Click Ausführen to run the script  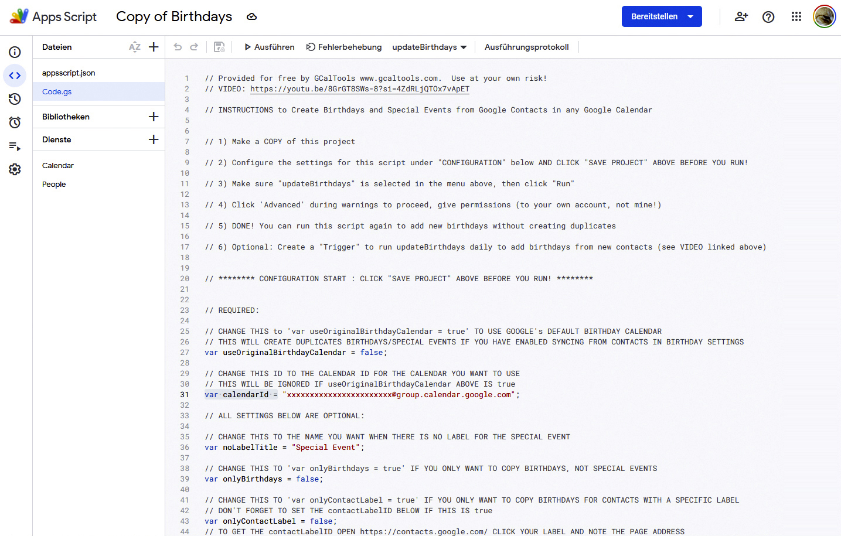tap(270, 47)
